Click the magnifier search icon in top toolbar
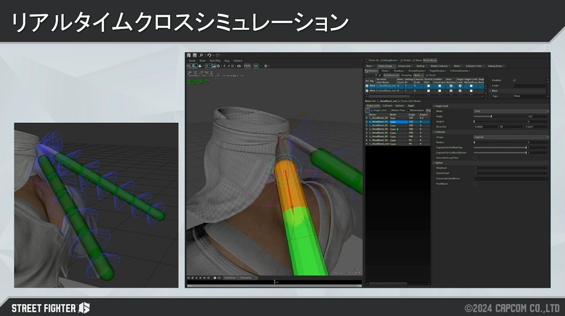This screenshot has height=316, width=565. point(201,55)
